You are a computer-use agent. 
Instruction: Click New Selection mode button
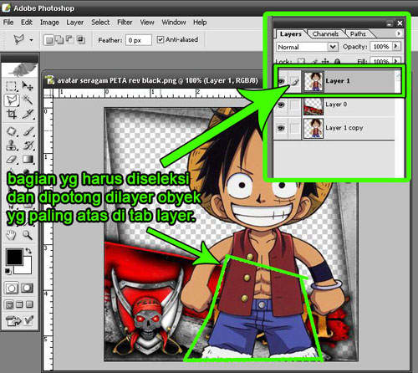48,40
